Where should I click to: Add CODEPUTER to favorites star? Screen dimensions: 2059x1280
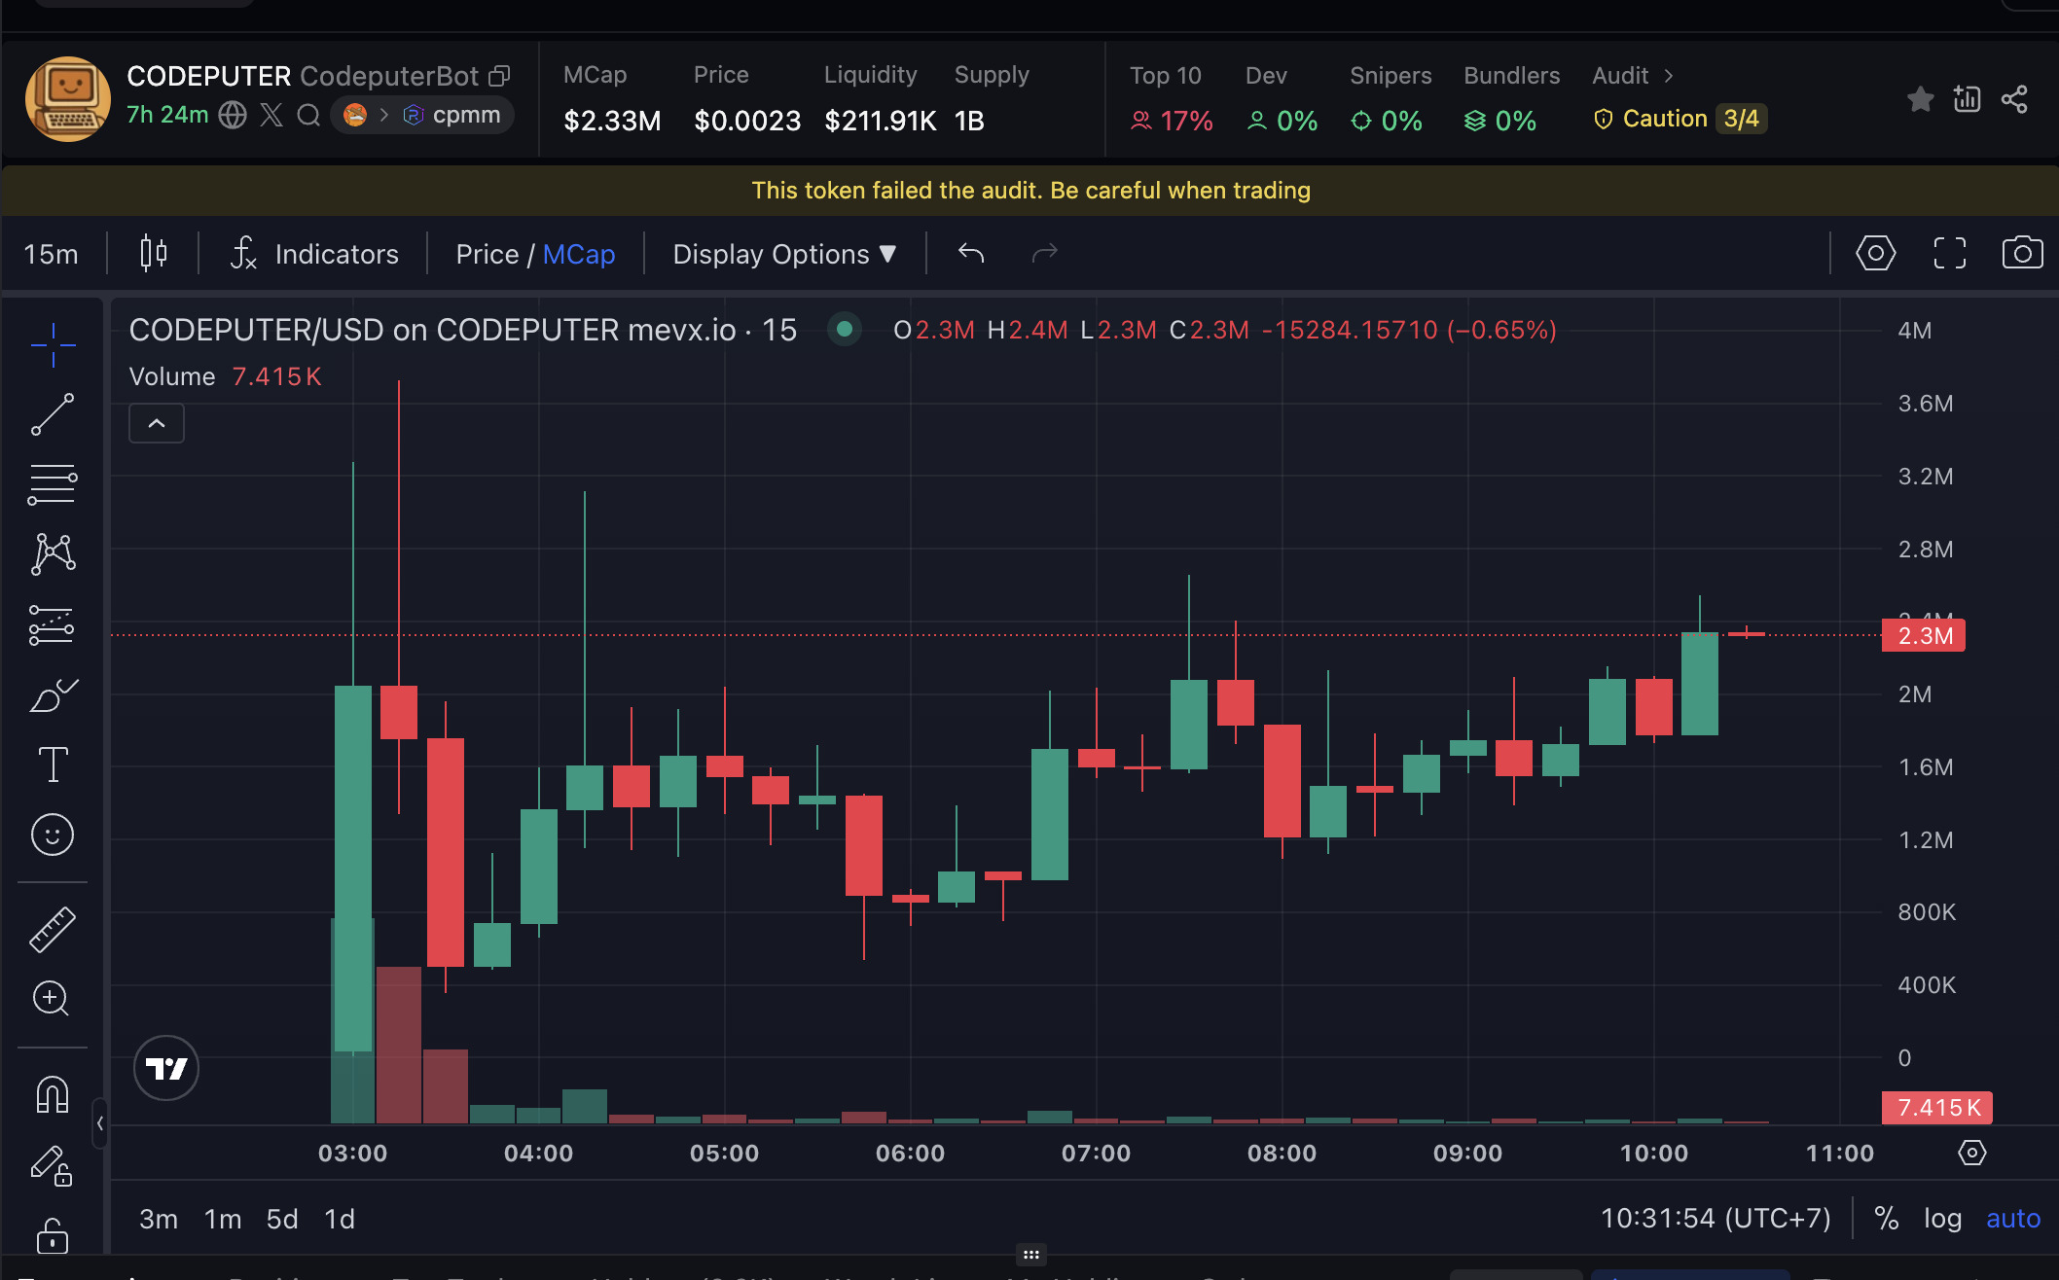coord(1920,98)
